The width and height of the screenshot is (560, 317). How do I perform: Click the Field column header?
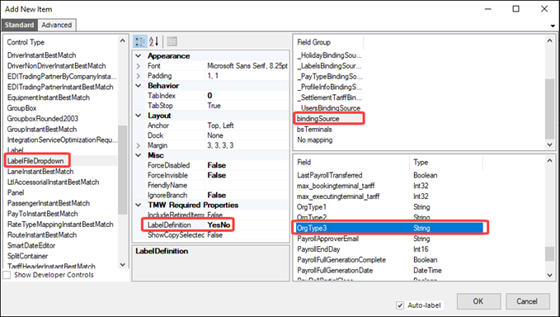[352, 163]
